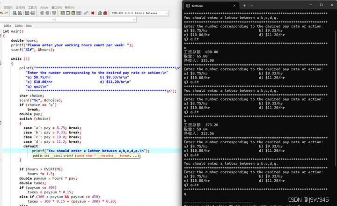The image size is (337, 206).
Task: Click the 'int main()' line in editor
Action: [13, 31]
